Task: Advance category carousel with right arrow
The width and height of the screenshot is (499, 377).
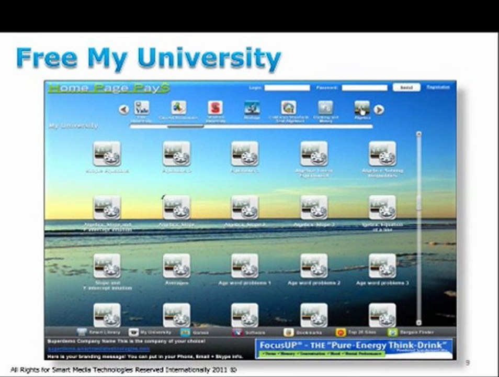Action: 379,110
